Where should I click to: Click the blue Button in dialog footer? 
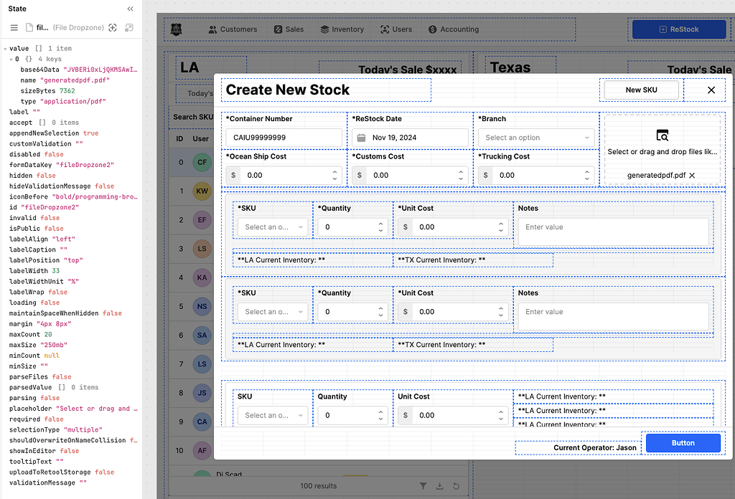pyautogui.click(x=683, y=443)
